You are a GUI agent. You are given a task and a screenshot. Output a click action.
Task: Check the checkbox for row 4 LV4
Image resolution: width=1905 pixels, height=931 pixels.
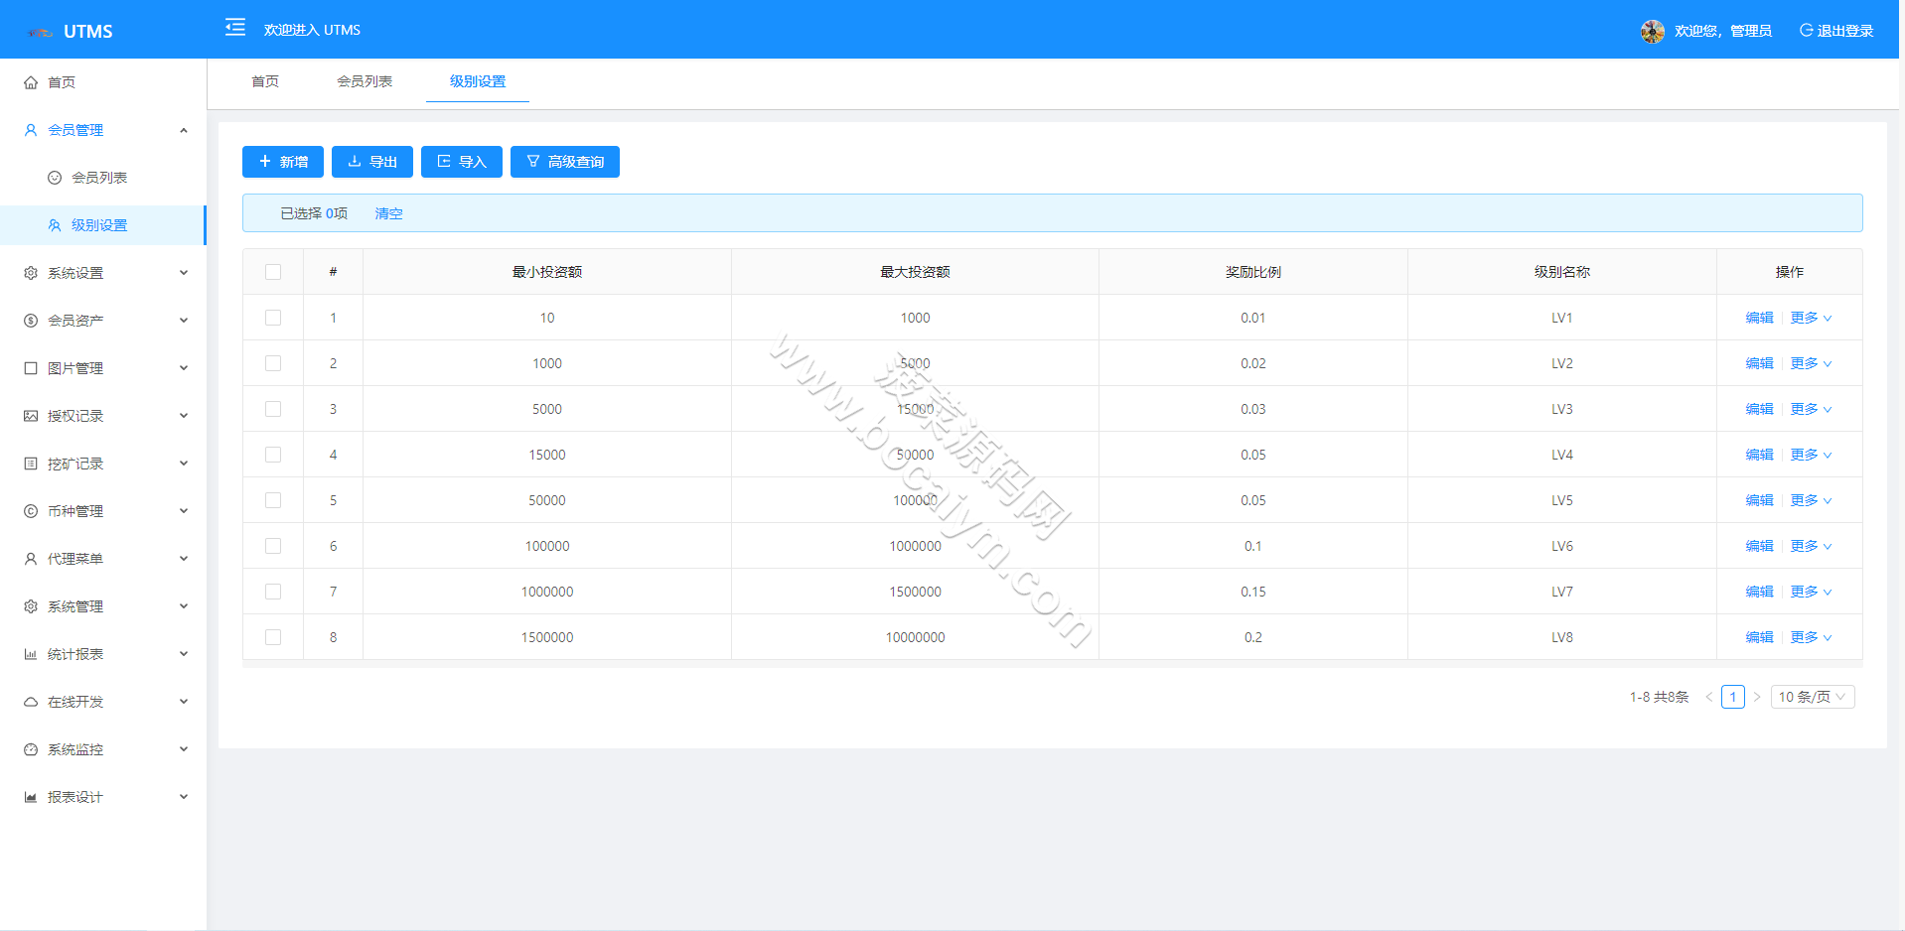[x=273, y=455]
